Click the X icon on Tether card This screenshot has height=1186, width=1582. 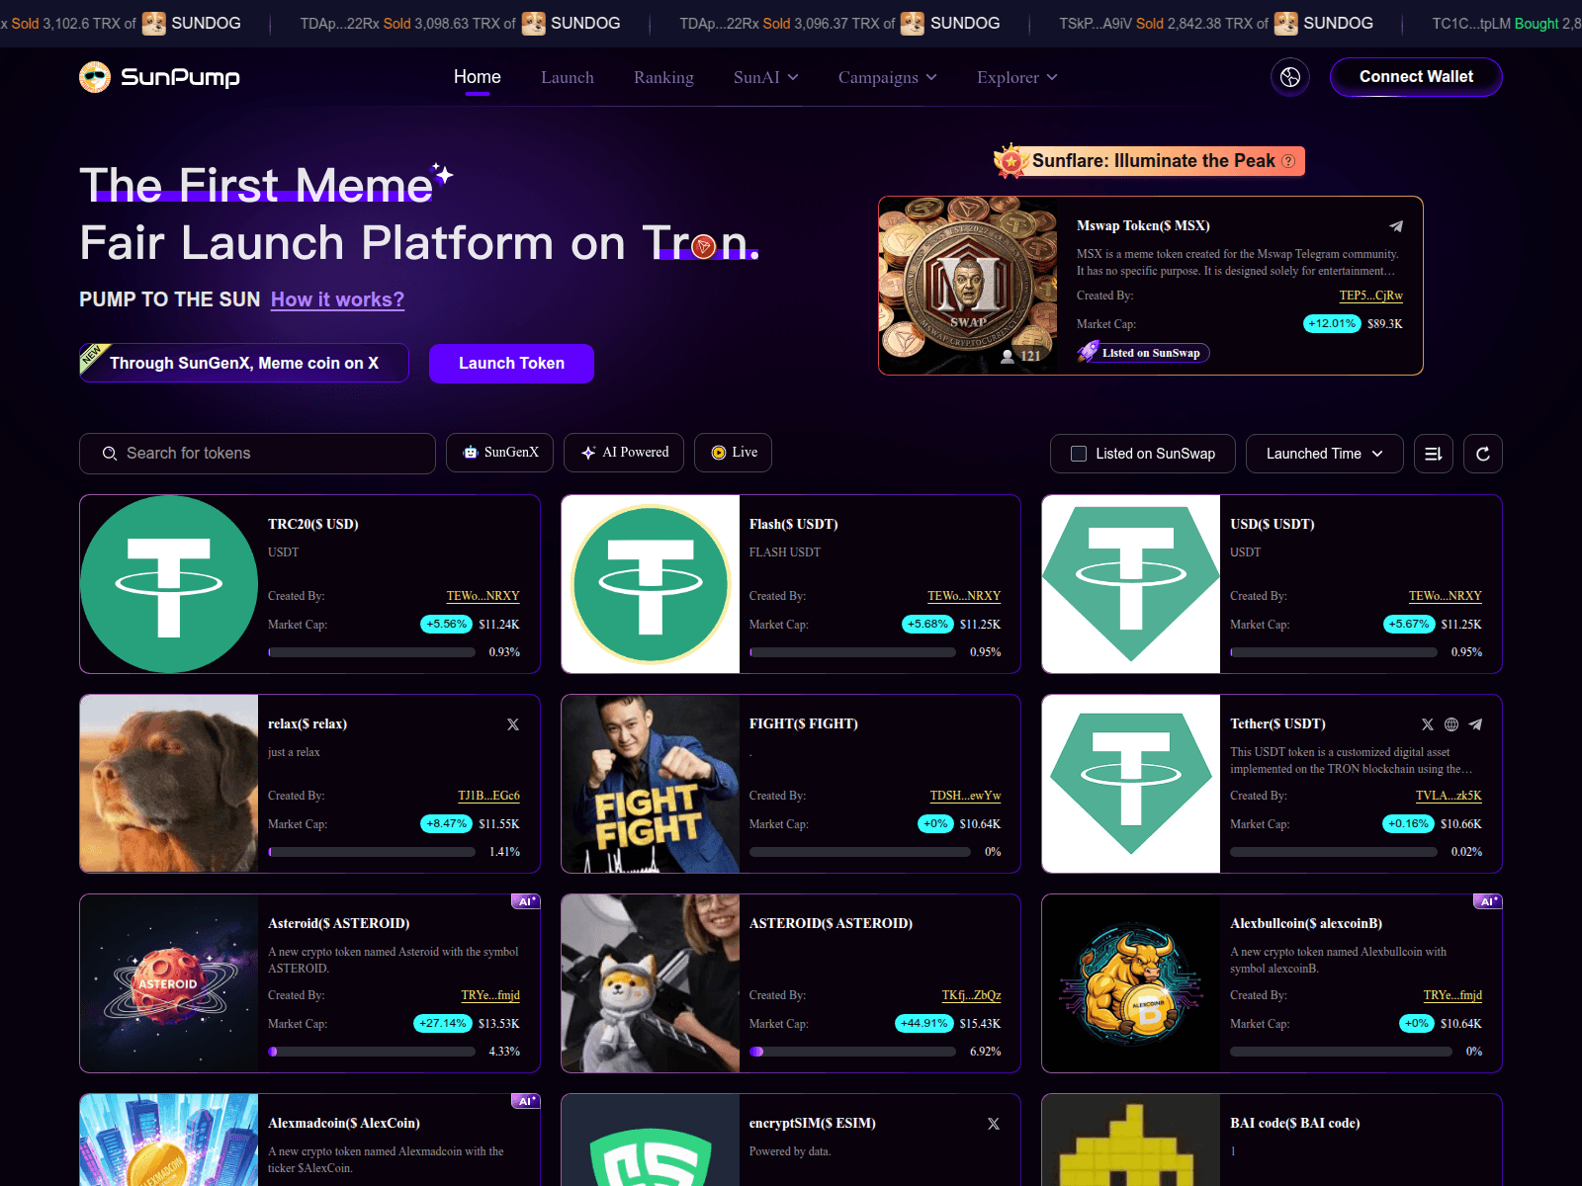(1428, 724)
